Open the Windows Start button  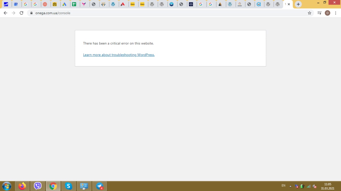pyautogui.click(x=7, y=186)
